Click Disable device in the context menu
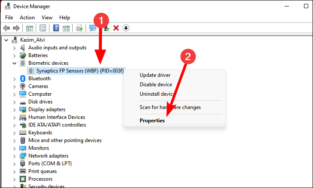The width and height of the screenshot is (313, 188). tap(156, 85)
